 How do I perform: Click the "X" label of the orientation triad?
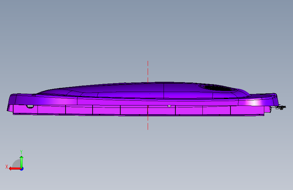point(7,167)
